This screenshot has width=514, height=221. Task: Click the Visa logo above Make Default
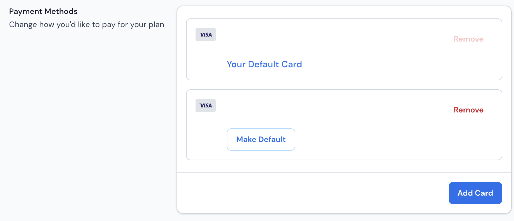point(206,105)
